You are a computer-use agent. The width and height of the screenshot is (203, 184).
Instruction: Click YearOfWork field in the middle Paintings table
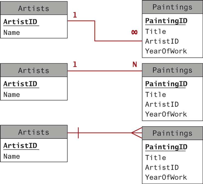pyautogui.click(x=166, y=114)
